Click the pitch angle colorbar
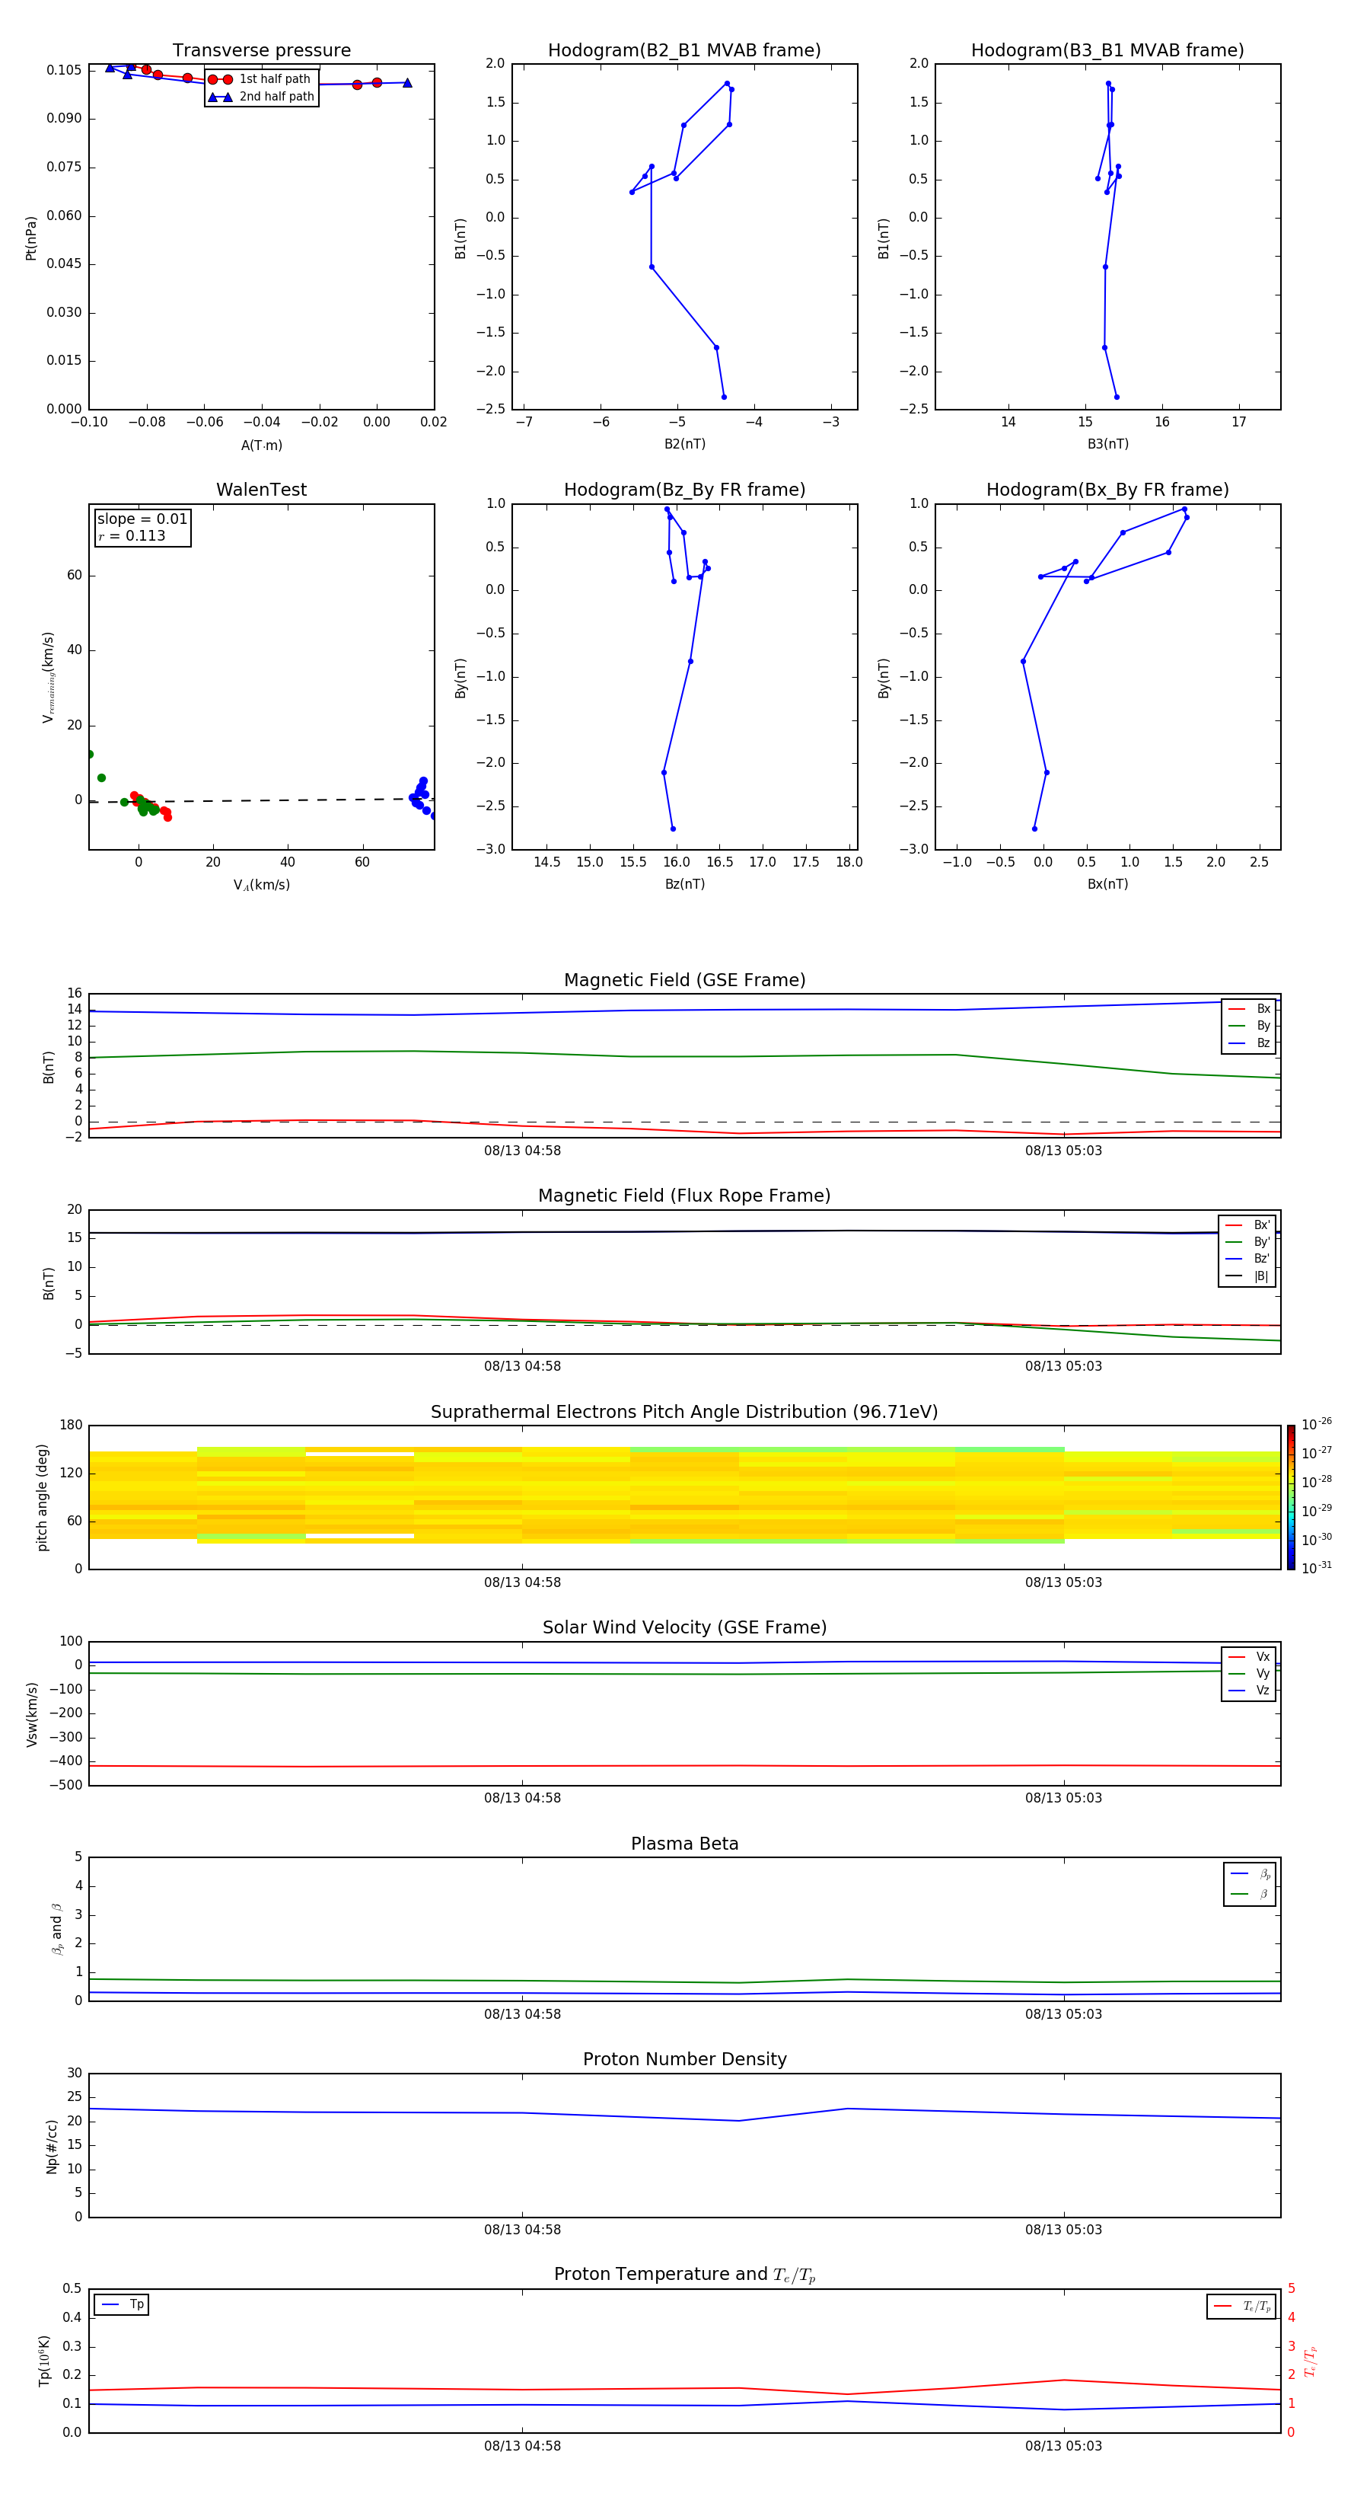 coord(1291,1497)
